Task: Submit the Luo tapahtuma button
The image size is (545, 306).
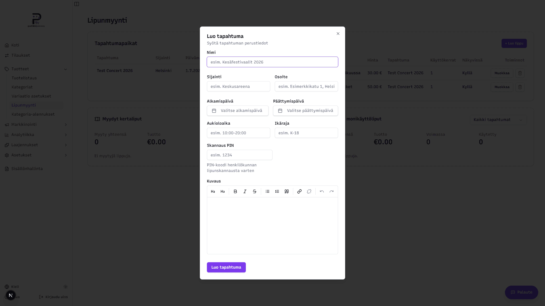Action: point(226,267)
